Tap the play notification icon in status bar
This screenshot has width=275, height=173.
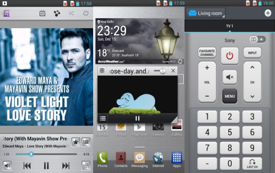coord(5,3)
